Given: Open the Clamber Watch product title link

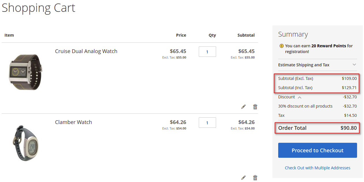Looking at the screenshot, I should click(x=73, y=122).
